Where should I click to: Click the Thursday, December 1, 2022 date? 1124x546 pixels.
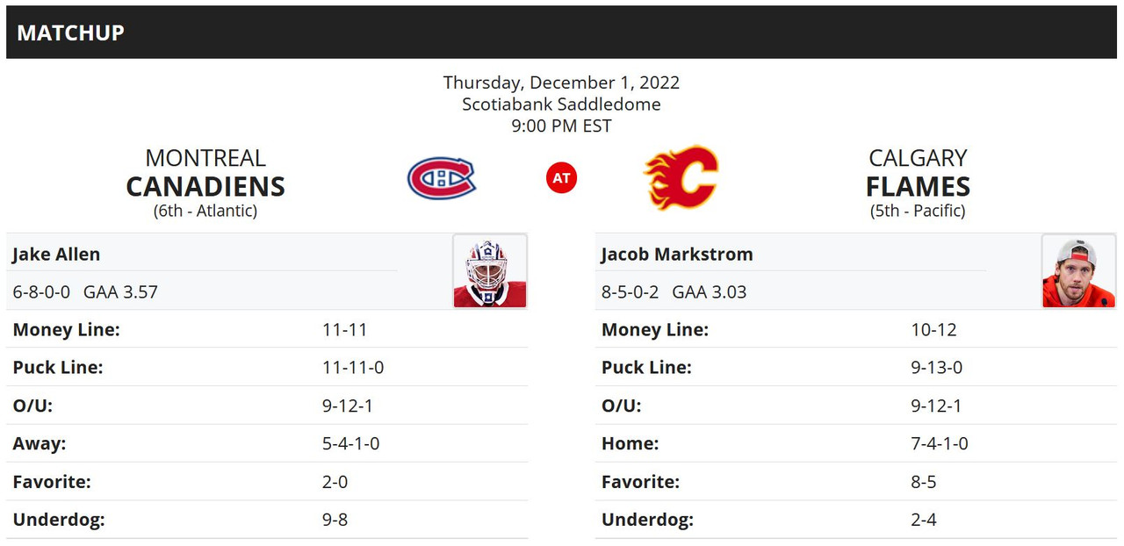[x=562, y=83]
